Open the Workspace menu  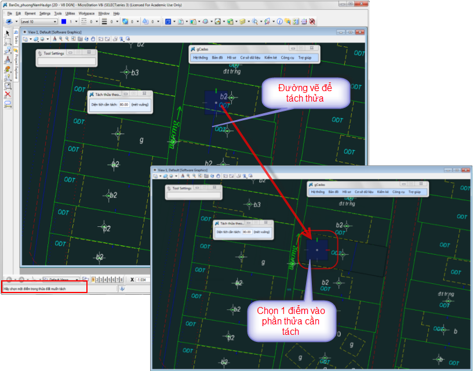(86, 13)
